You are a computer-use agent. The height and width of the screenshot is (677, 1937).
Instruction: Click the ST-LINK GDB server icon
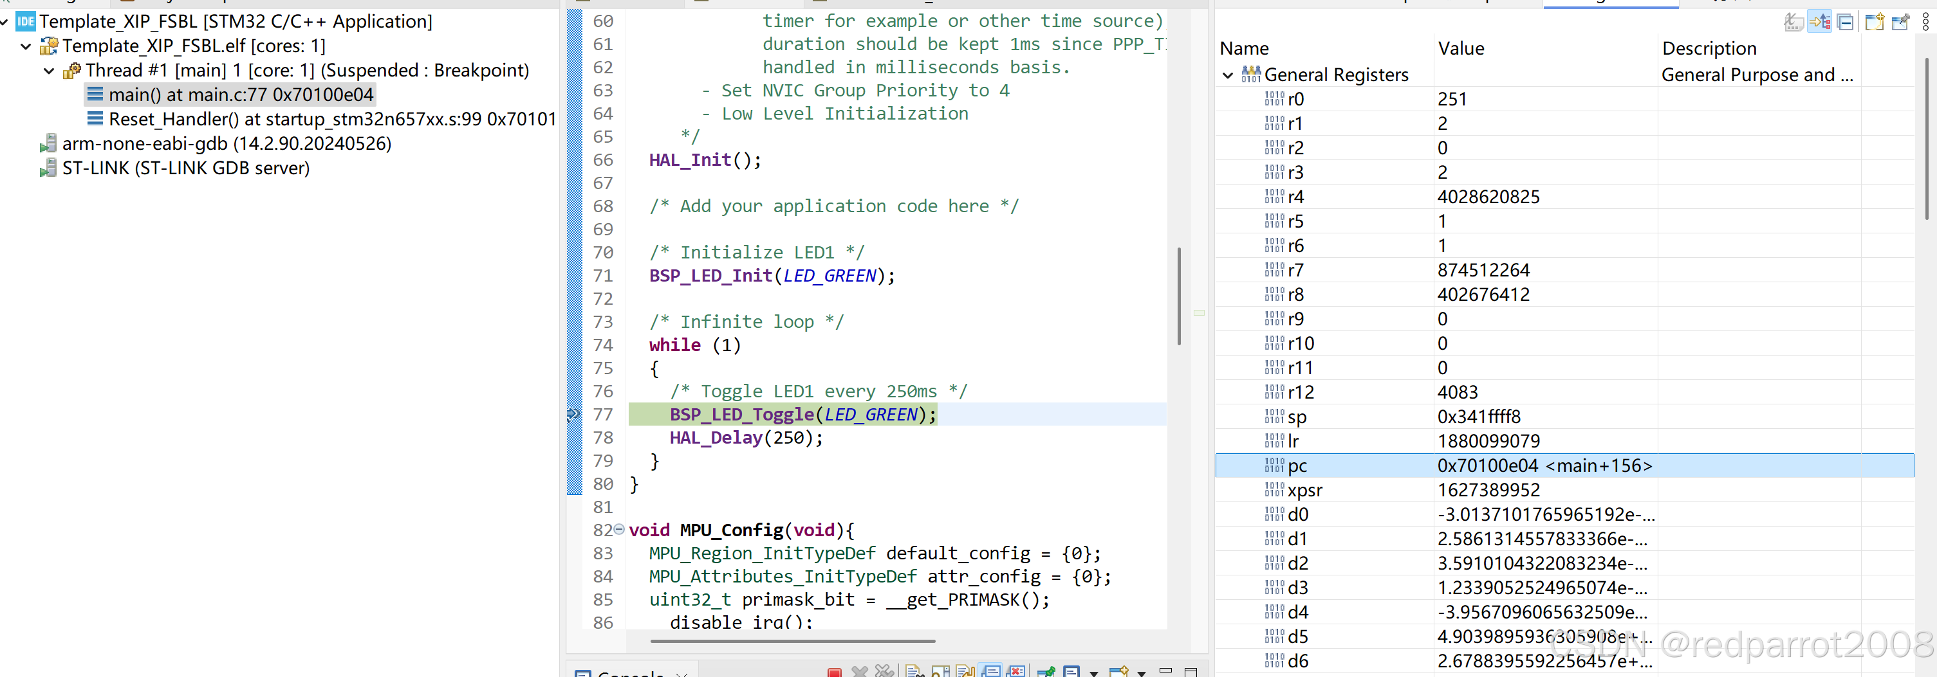pyautogui.click(x=49, y=168)
